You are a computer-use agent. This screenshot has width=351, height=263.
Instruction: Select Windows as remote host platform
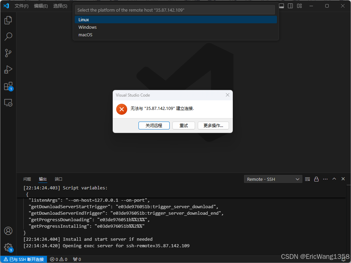[176, 27]
